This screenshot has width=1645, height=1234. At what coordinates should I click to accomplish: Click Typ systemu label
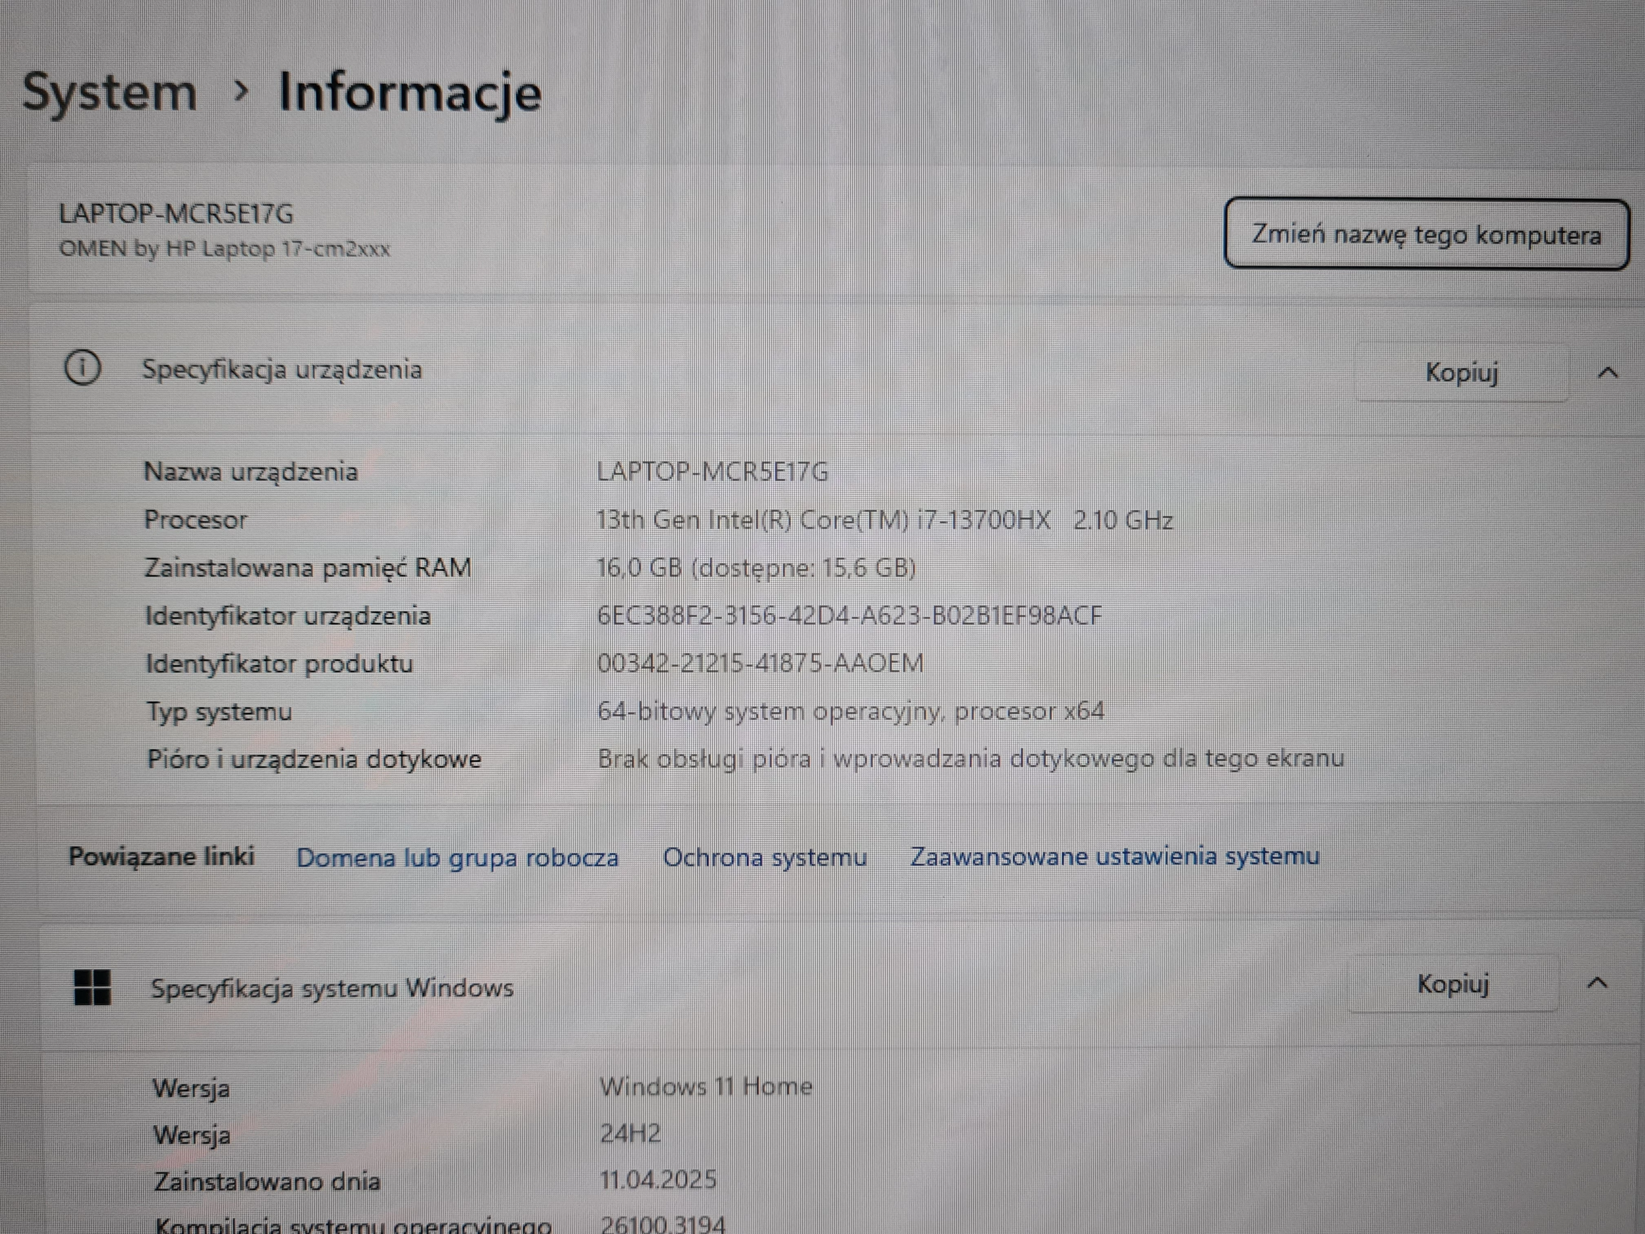(x=219, y=712)
